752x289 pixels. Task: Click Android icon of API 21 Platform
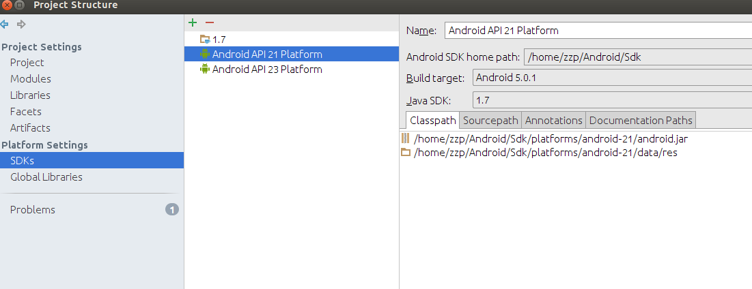(x=205, y=54)
